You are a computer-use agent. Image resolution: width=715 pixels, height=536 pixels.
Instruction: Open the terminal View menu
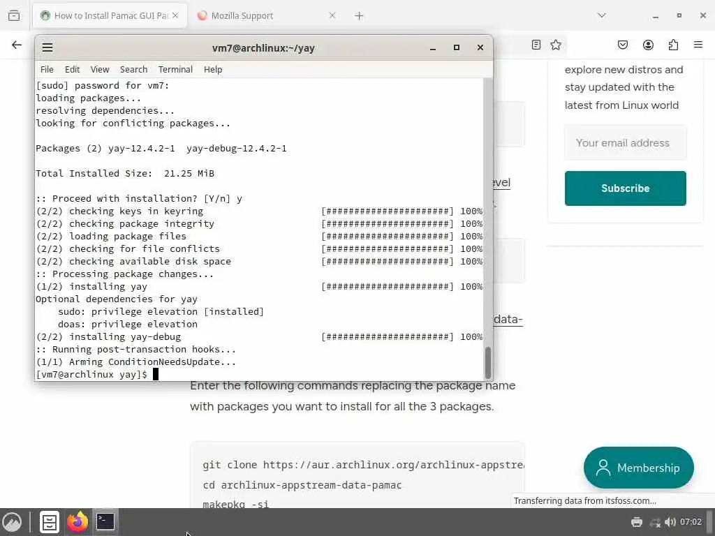[x=100, y=69]
